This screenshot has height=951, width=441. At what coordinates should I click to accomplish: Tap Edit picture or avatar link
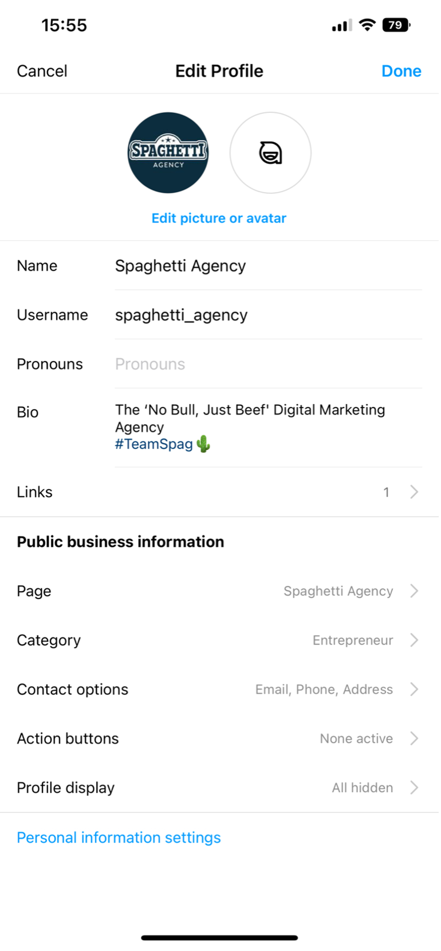(x=219, y=218)
